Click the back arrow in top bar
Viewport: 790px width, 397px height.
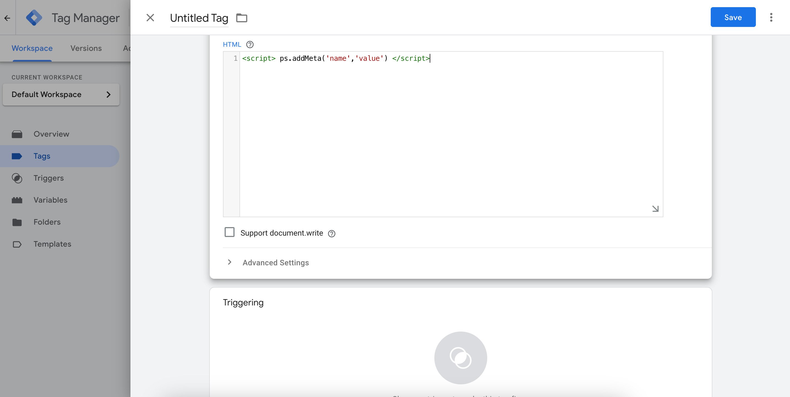coord(7,18)
